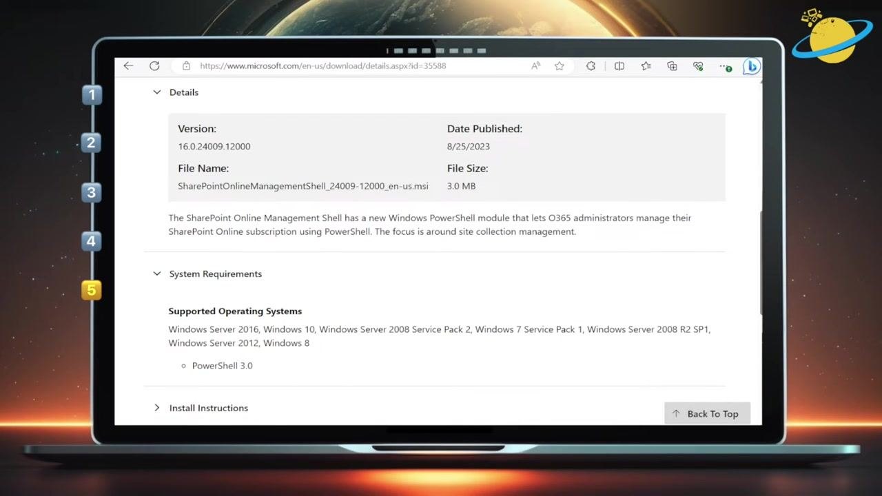Open the Read aloud icon in the address bar
This screenshot has width=882, height=496.
(x=535, y=66)
